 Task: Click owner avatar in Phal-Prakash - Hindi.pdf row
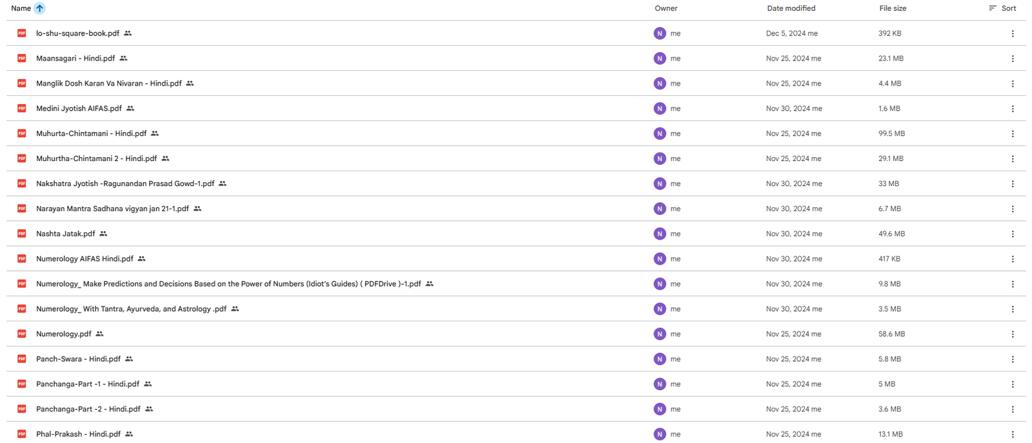[x=659, y=434]
